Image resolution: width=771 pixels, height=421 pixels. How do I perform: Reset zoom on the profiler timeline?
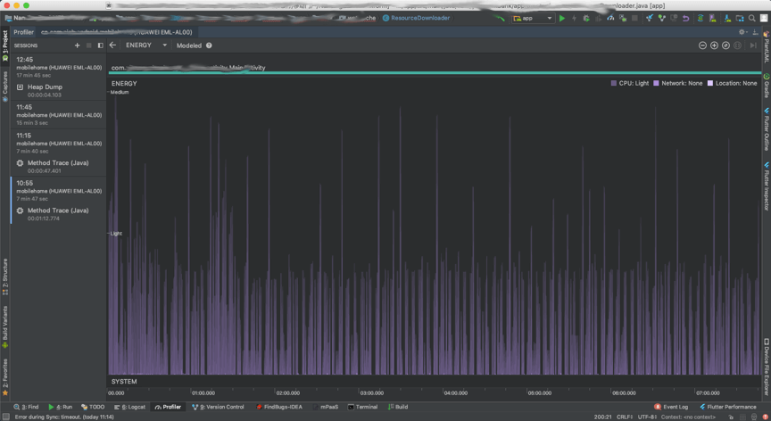[x=725, y=45]
